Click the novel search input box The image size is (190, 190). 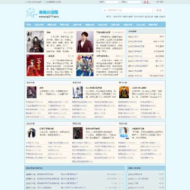click(x=127, y=10)
